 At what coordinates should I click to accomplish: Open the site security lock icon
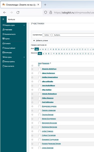point(51,12)
